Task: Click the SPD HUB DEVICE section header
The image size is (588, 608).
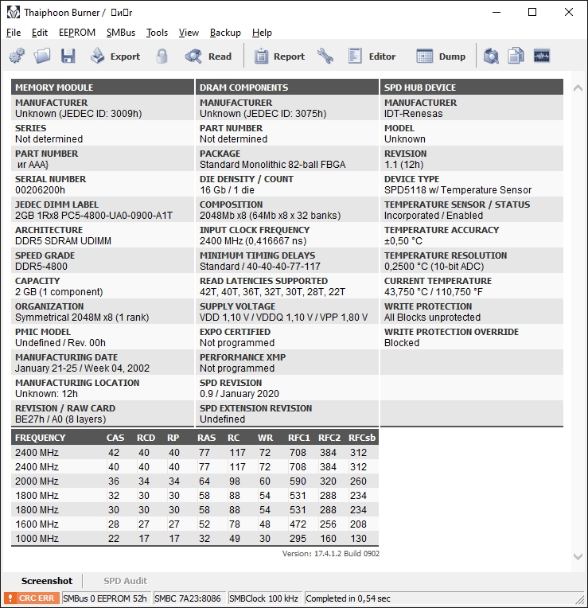Action: click(472, 88)
